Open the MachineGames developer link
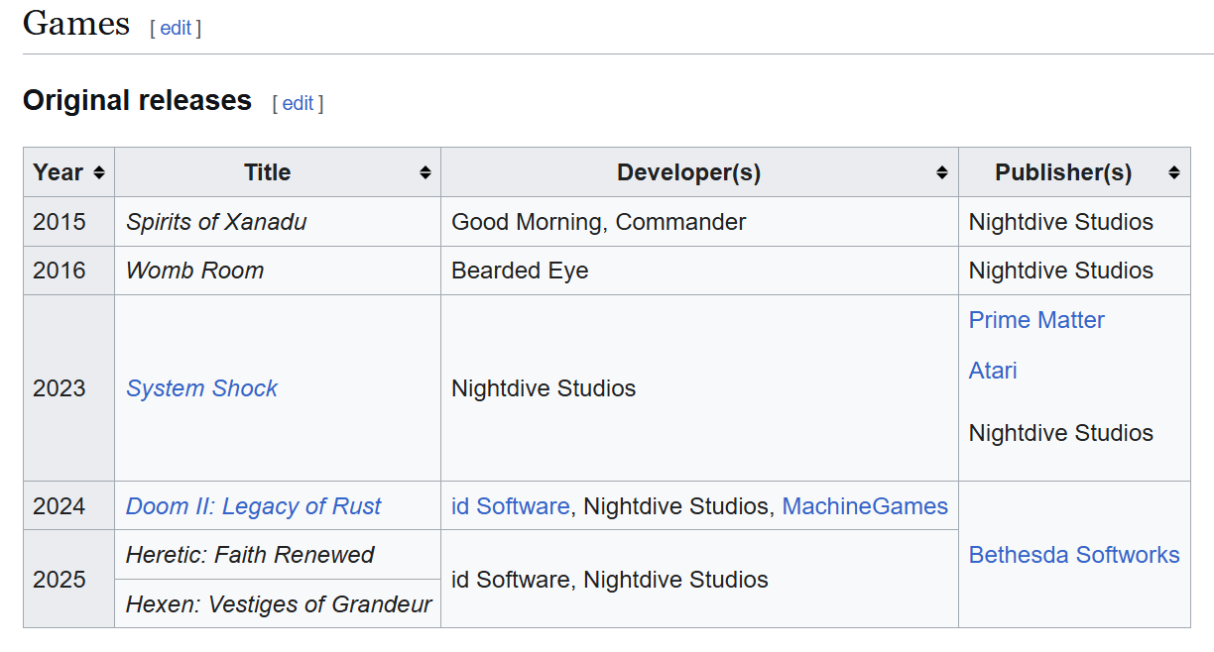Image resolution: width=1214 pixels, height=652 pixels. [865, 506]
